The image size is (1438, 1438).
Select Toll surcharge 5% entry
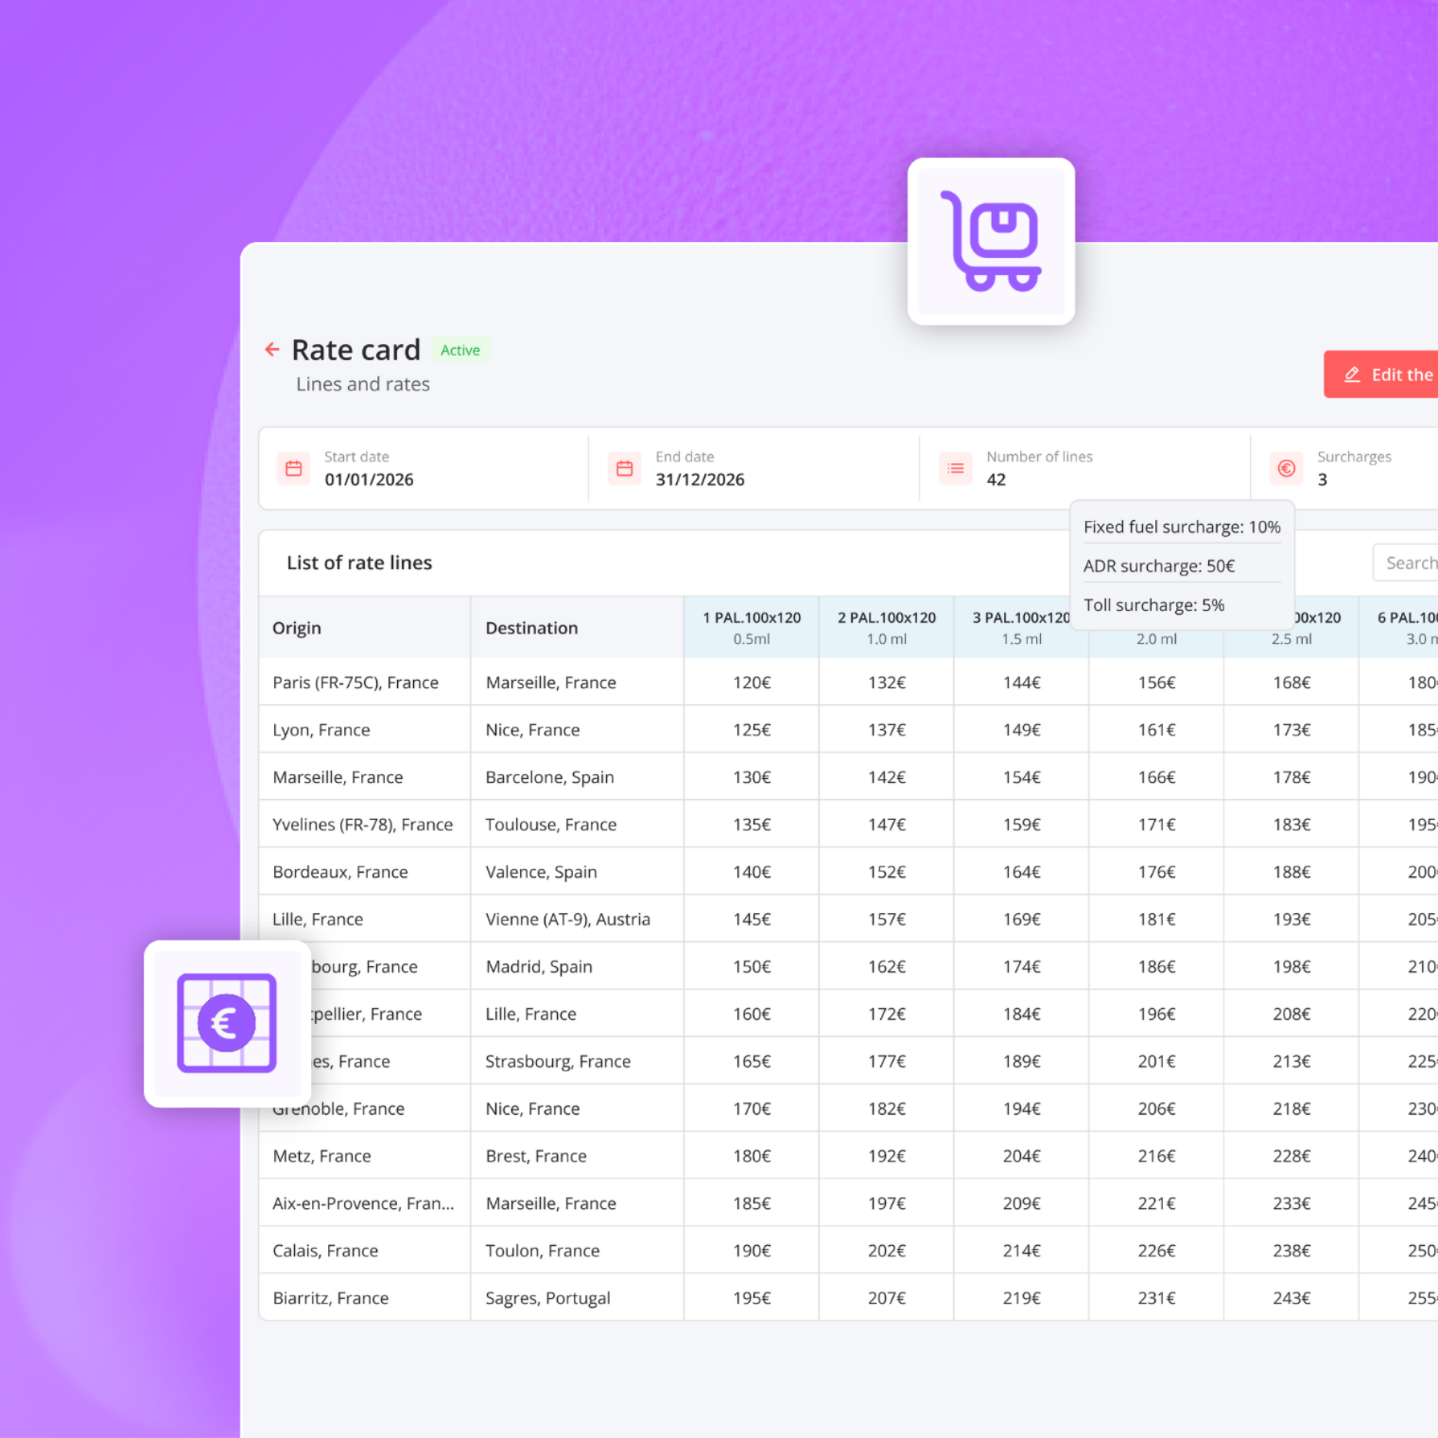point(1153,605)
